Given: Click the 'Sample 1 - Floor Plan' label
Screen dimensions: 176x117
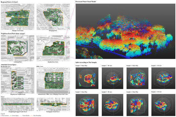Looking at the screenshot, I should click(x=81, y=66).
